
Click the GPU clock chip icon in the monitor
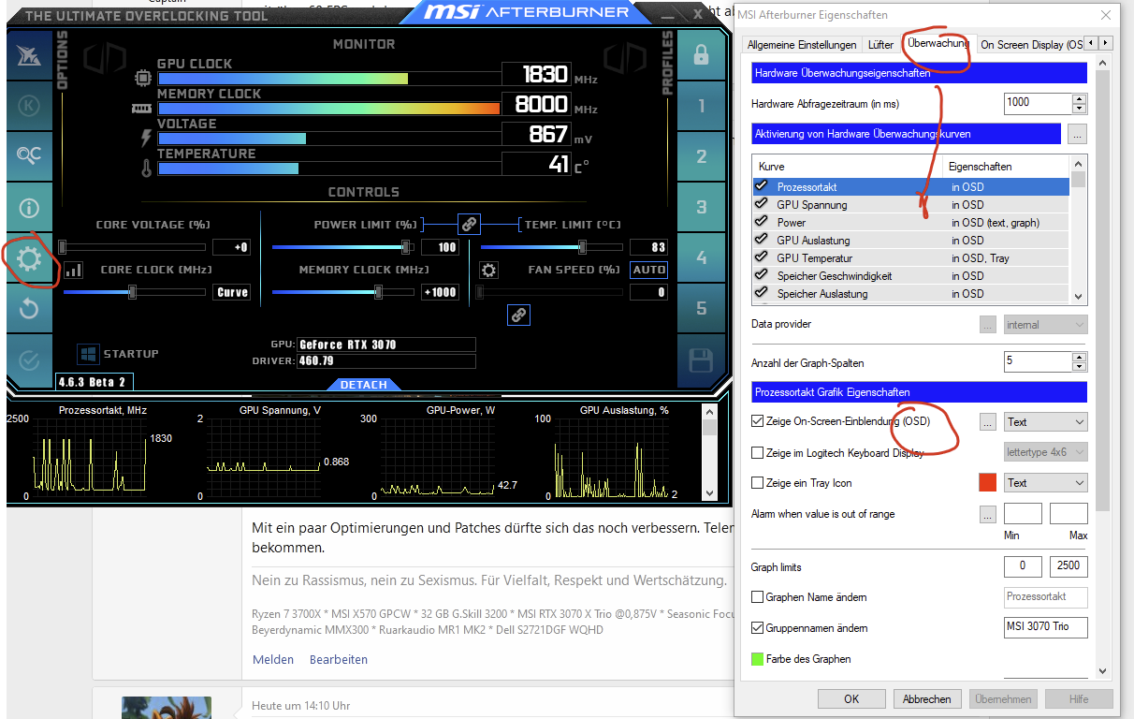(143, 78)
